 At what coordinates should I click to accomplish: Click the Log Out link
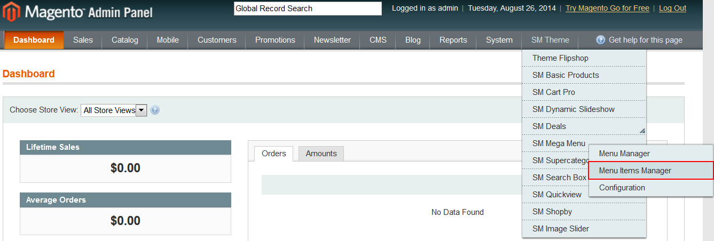tap(672, 8)
